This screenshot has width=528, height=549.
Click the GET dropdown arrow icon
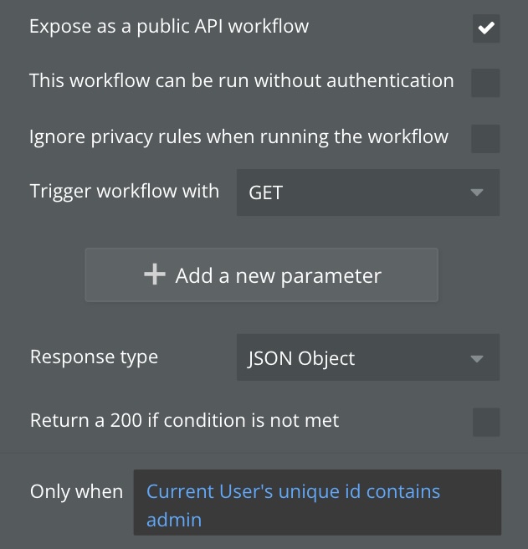477,192
